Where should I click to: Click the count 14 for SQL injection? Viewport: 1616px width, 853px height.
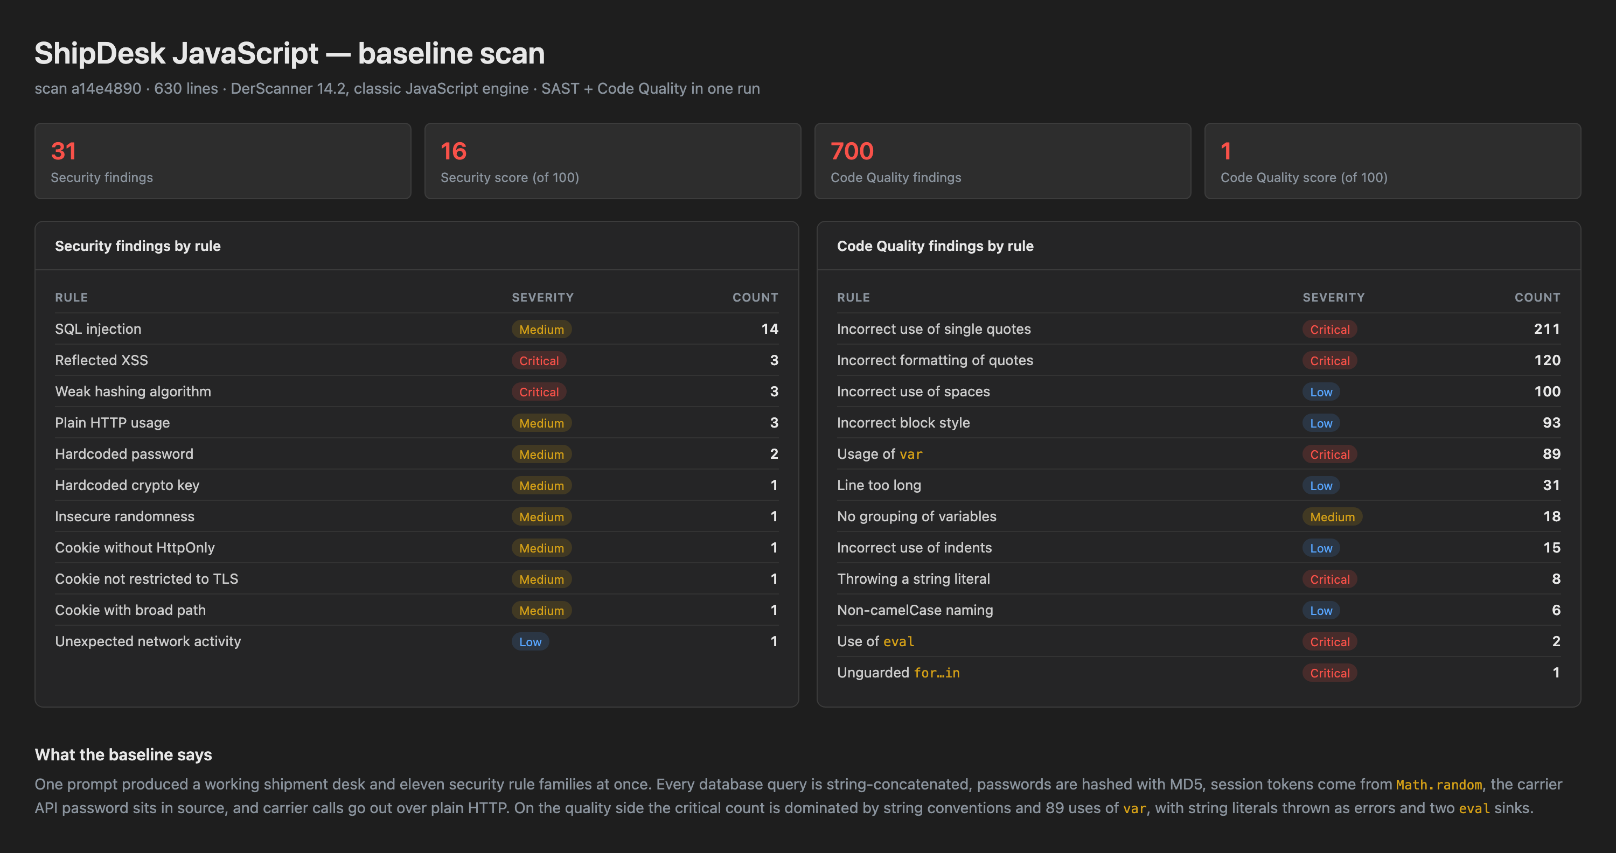pyautogui.click(x=769, y=328)
